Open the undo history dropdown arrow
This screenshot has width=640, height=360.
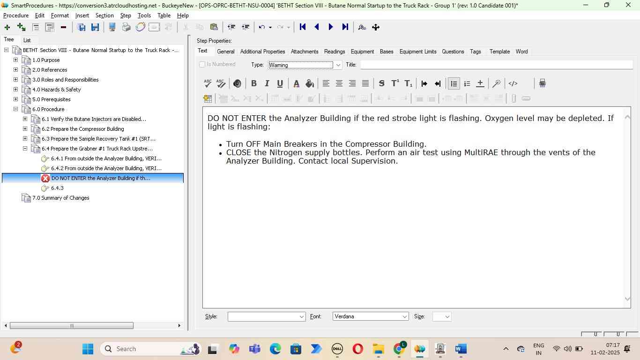(x=270, y=27)
